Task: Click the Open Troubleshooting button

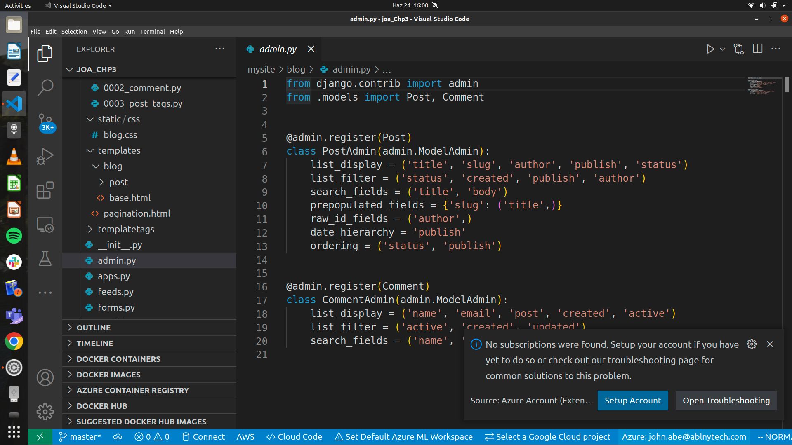Action: pyautogui.click(x=726, y=400)
